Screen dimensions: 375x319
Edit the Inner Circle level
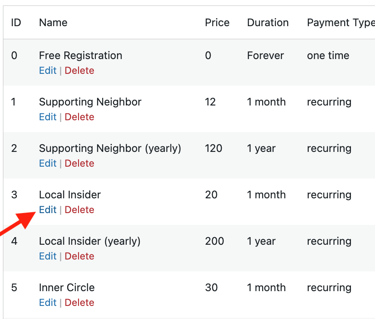pos(47,303)
